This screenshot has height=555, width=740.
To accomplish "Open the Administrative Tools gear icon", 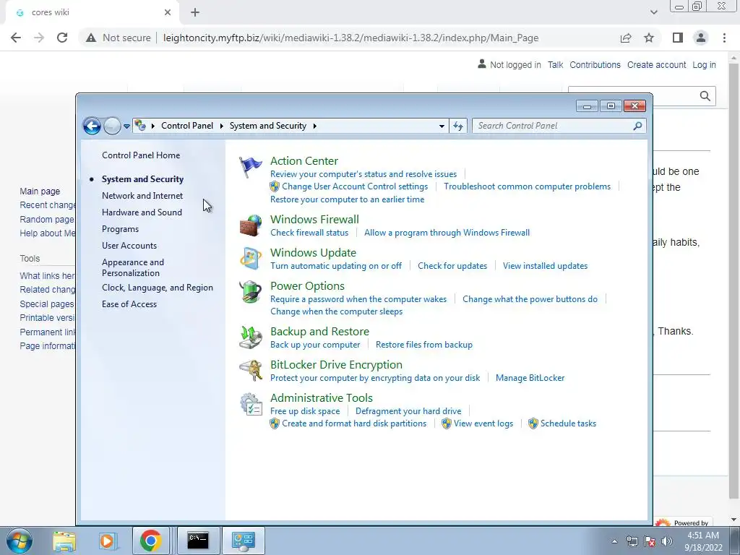I will 250,404.
